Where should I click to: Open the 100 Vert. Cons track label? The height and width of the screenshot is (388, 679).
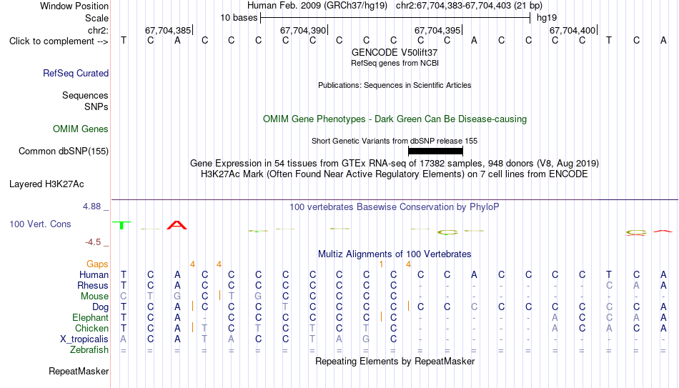[40, 224]
